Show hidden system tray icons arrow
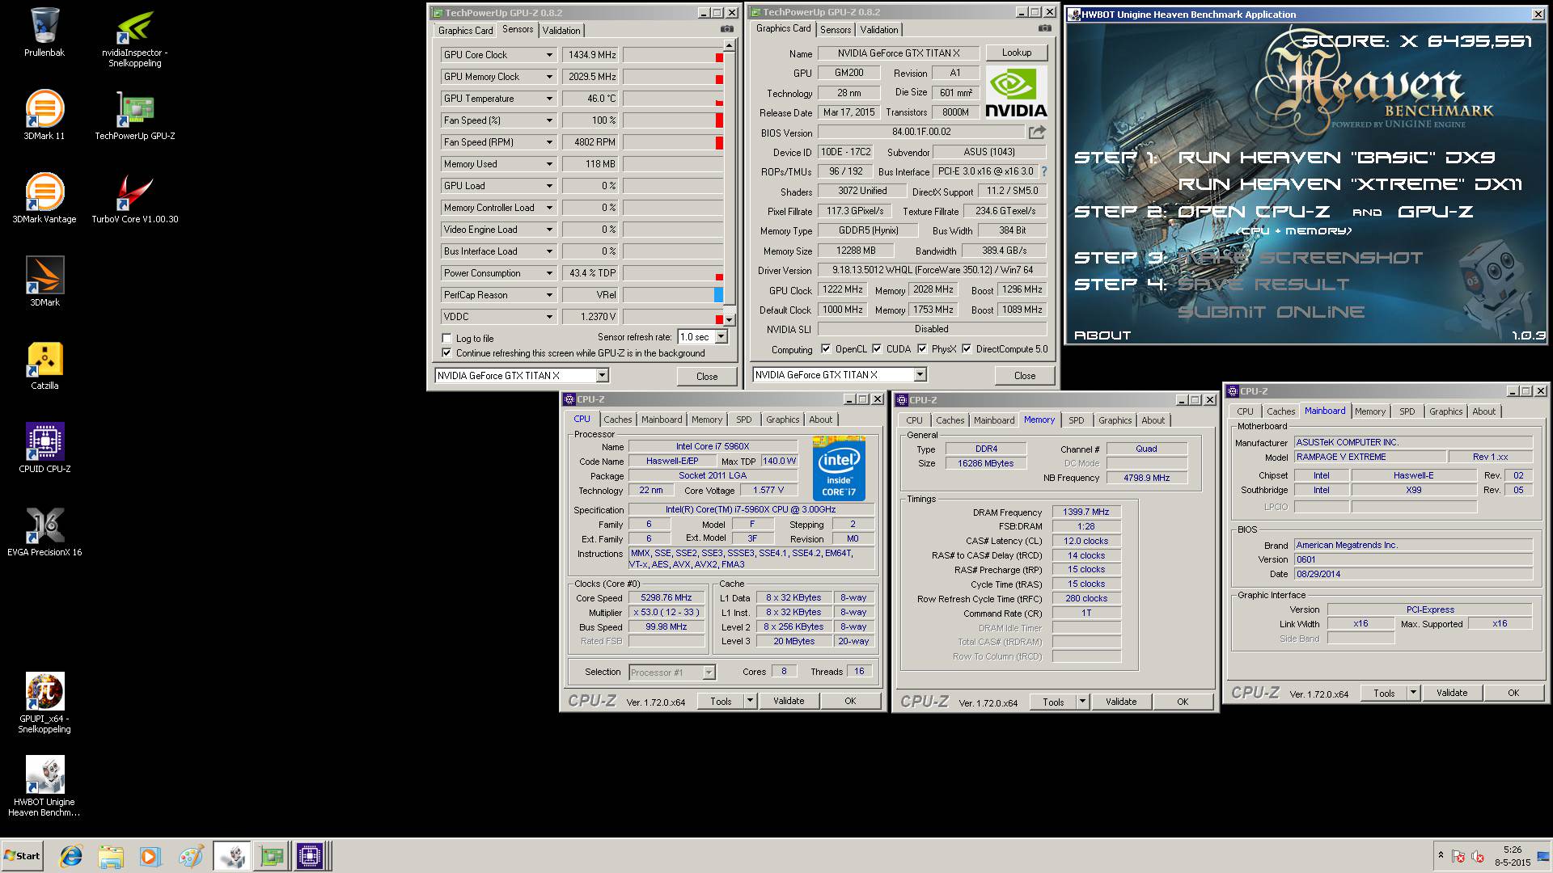Viewport: 1553px width, 873px height. coord(1440,855)
